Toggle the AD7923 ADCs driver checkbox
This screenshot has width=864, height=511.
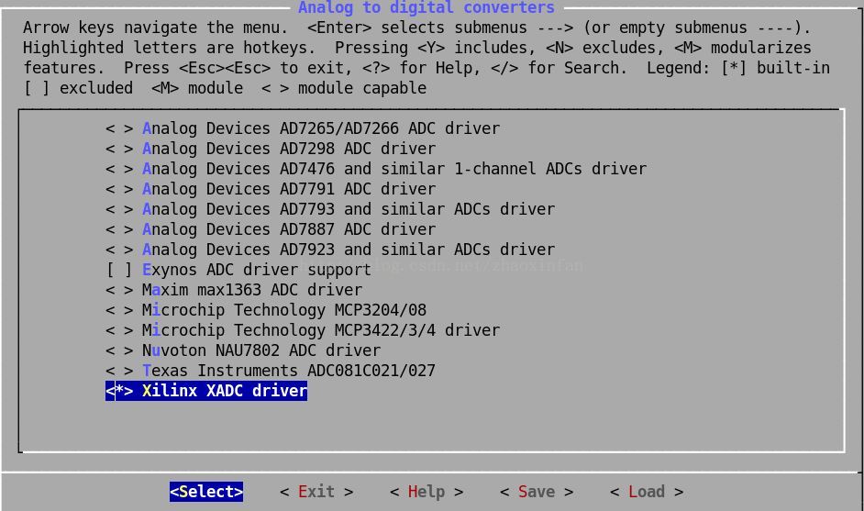coord(119,250)
